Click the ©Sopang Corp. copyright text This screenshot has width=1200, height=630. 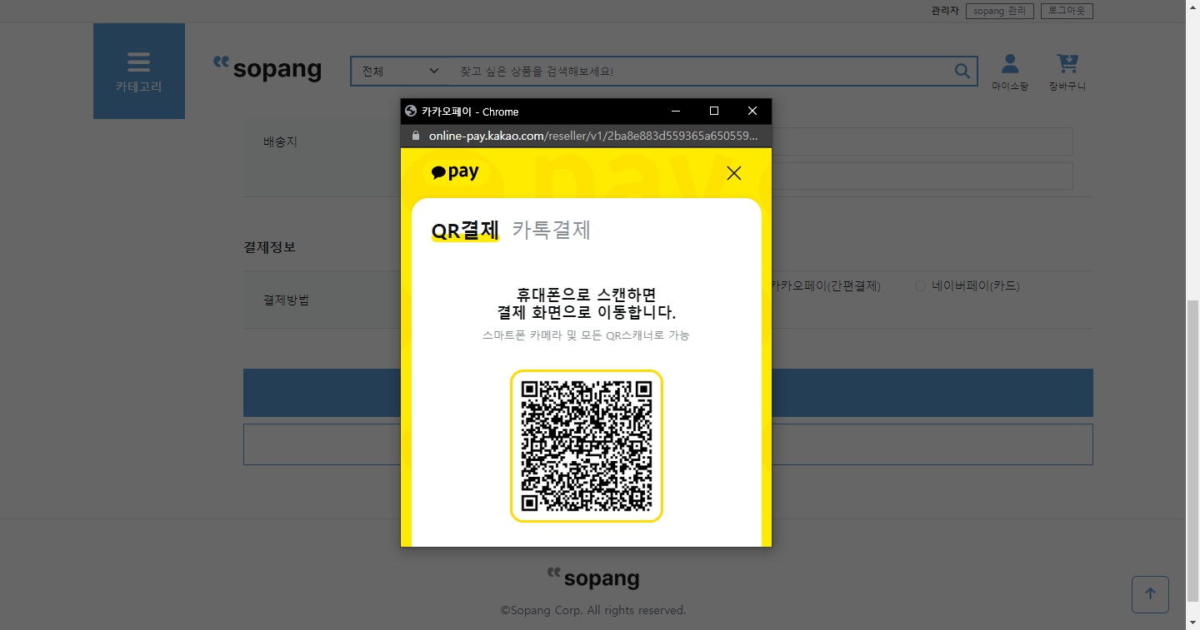click(593, 610)
